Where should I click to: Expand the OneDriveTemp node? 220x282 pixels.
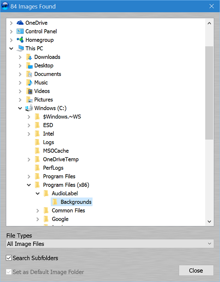pyautogui.click(x=29, y=160)
